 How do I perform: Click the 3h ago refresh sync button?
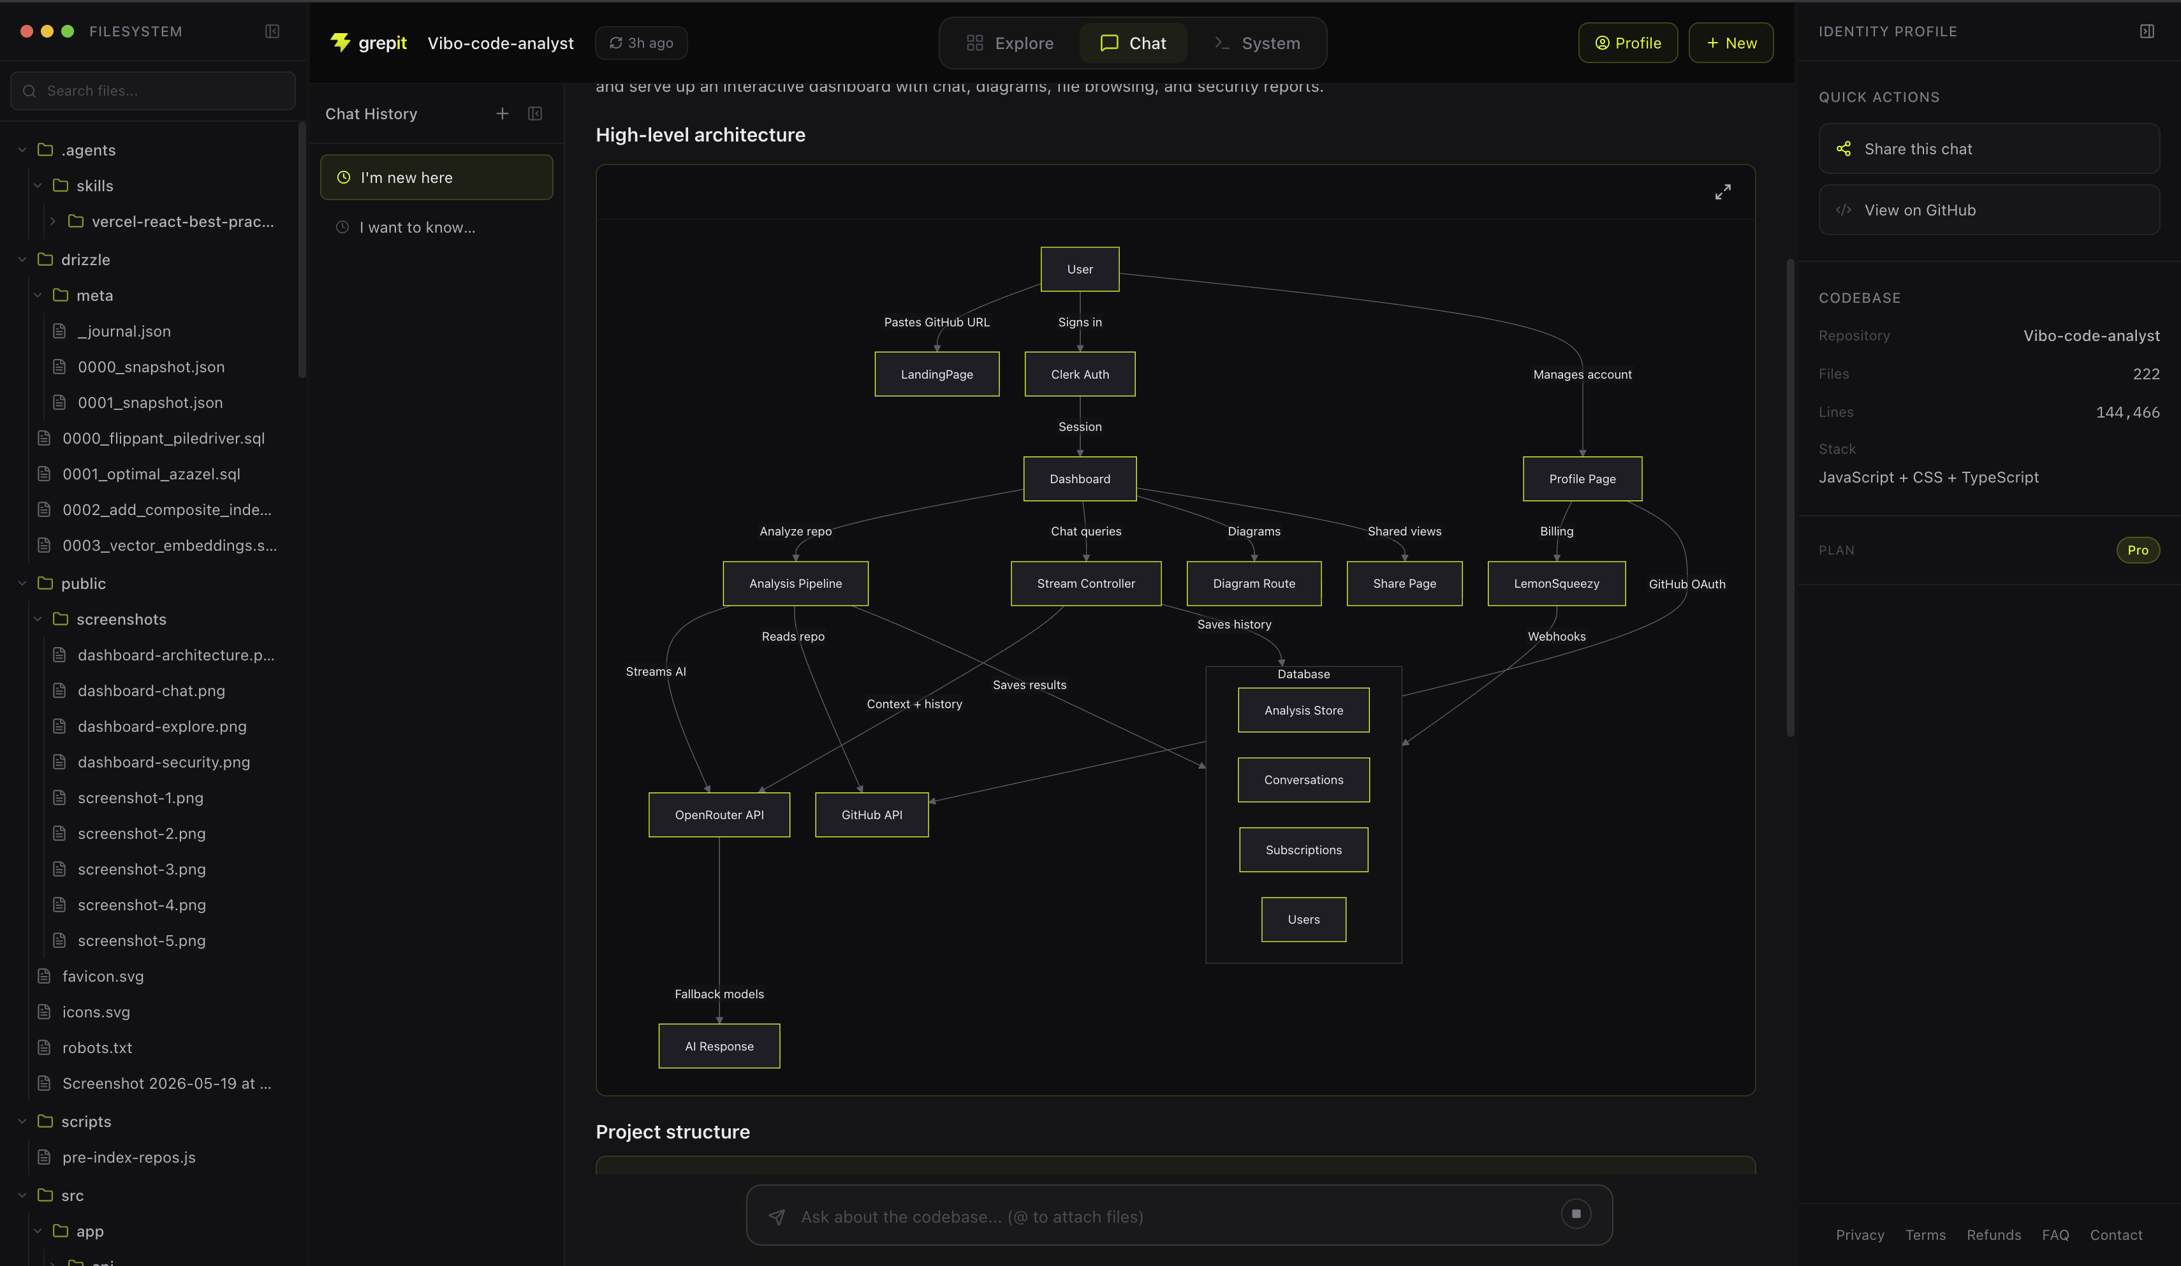pyautogui.click(x=642, y=43)
